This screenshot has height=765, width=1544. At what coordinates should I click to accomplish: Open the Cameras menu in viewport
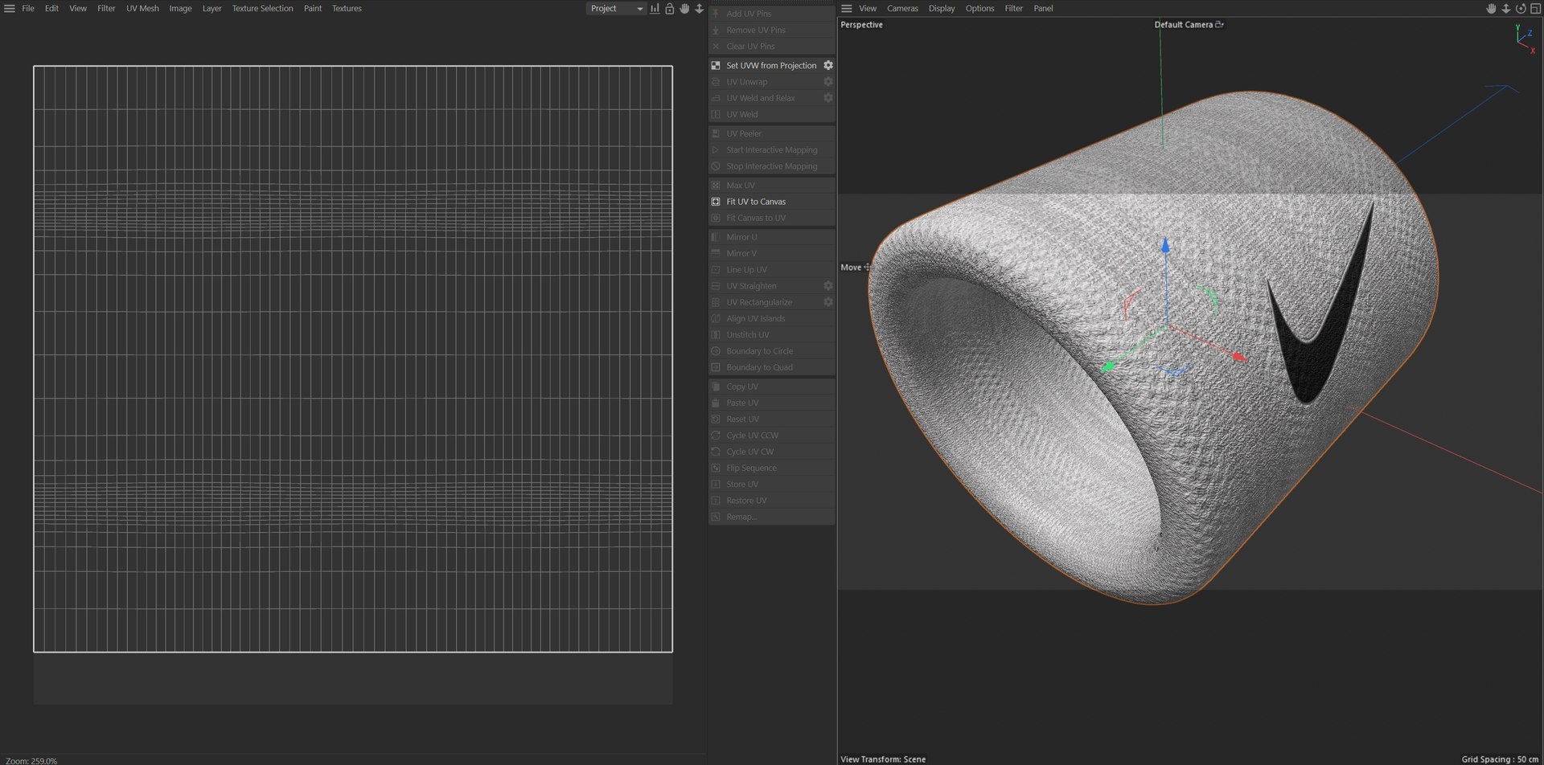(902, 8)
